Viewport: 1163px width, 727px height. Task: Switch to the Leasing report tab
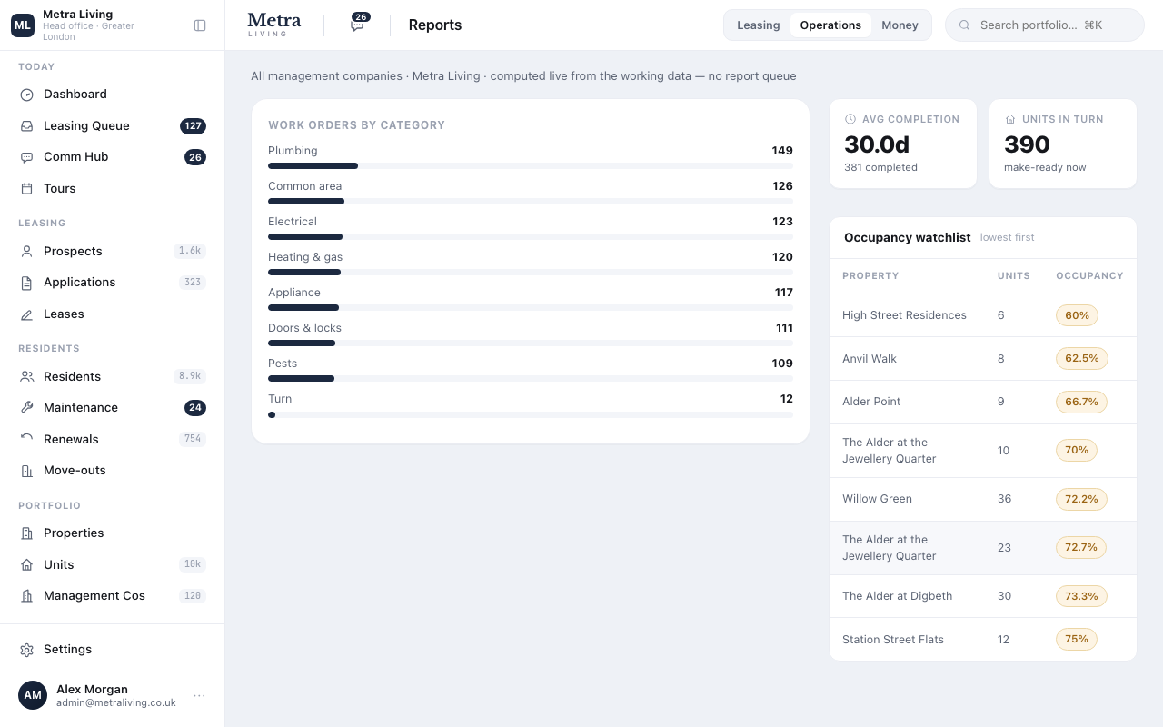coord(758,25)
